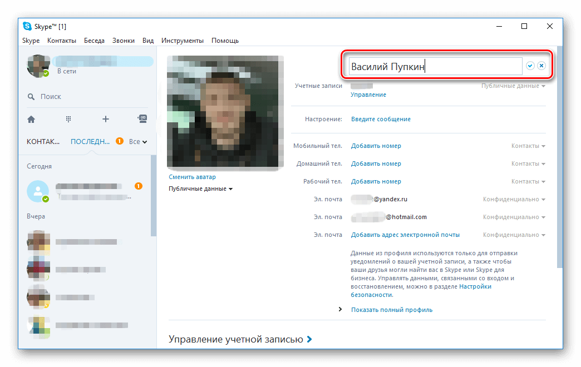Confirm name edit with checkmark icon
The width and height of the screenshot is (581, 367).
click(530, 66)
